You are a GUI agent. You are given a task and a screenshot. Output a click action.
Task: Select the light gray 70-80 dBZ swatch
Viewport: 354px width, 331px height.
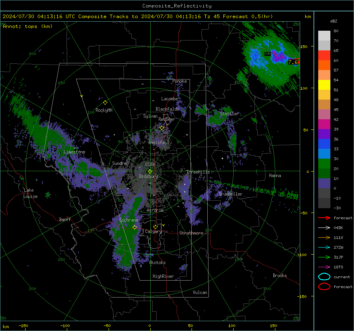click(324, 35)
